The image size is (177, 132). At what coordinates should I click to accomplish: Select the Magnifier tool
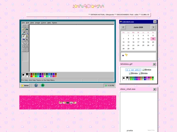point(27,33)
